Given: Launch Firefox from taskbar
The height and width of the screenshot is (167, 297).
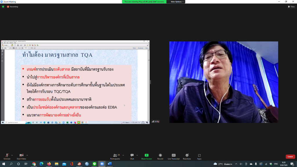Looking at the screenshot, I should (49, 164).
